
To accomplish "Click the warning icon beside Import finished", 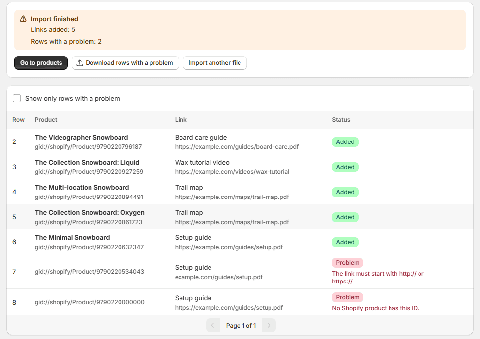I will click(23, 19).
